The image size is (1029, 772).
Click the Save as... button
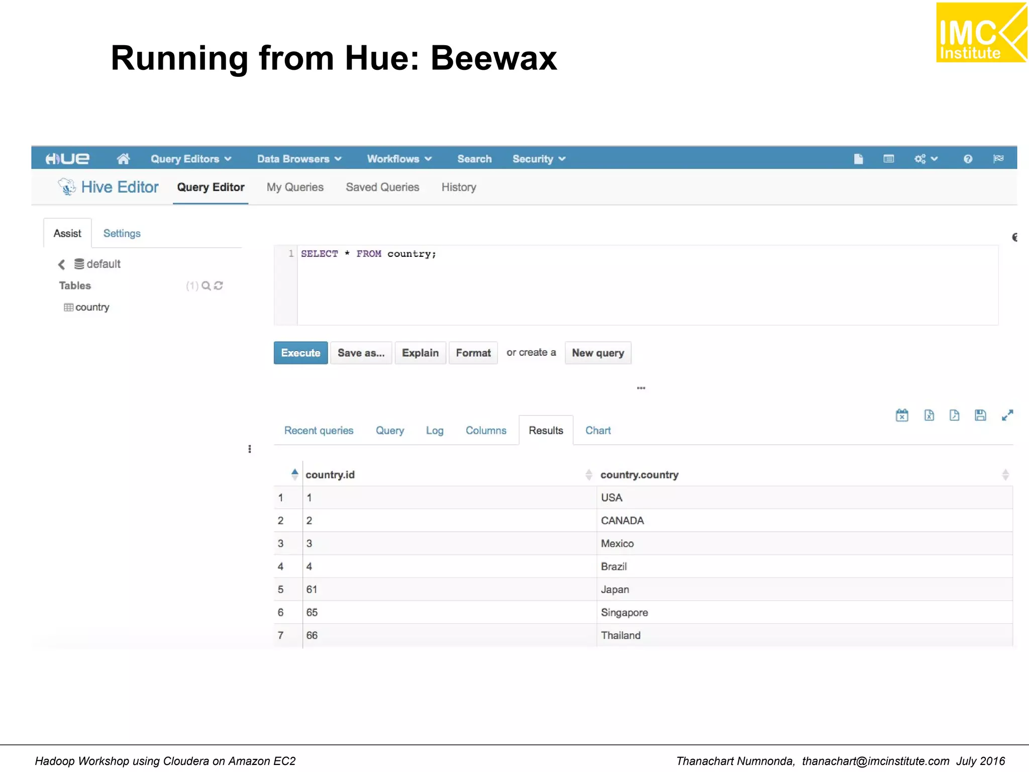pos(361,353)
